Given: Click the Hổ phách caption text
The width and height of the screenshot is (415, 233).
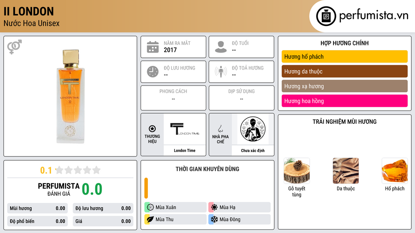Looking at the screenshot, I should 395,189.
